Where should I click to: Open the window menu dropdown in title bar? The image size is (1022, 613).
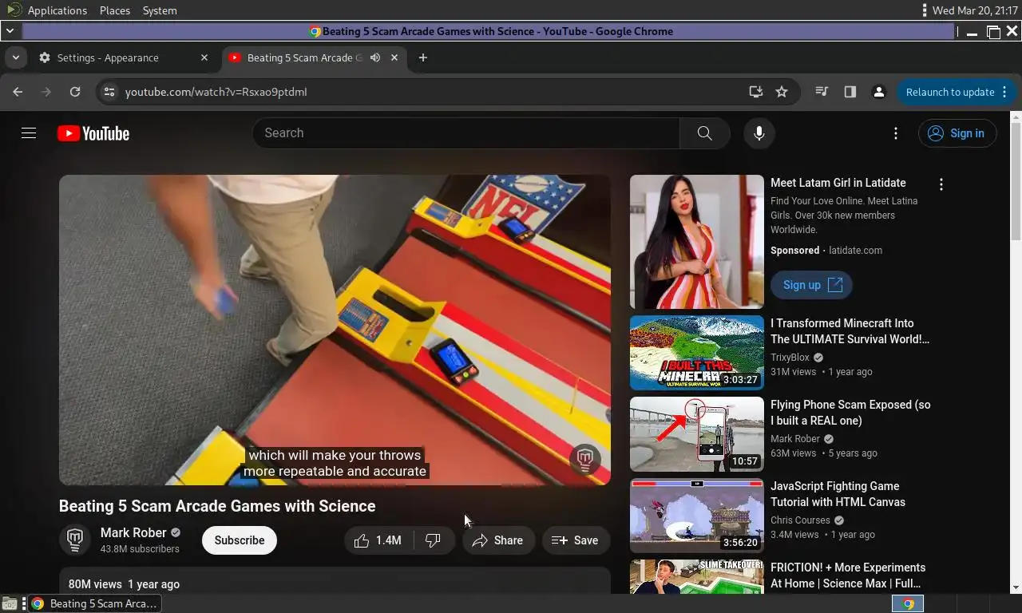click(x=10, y=31)
